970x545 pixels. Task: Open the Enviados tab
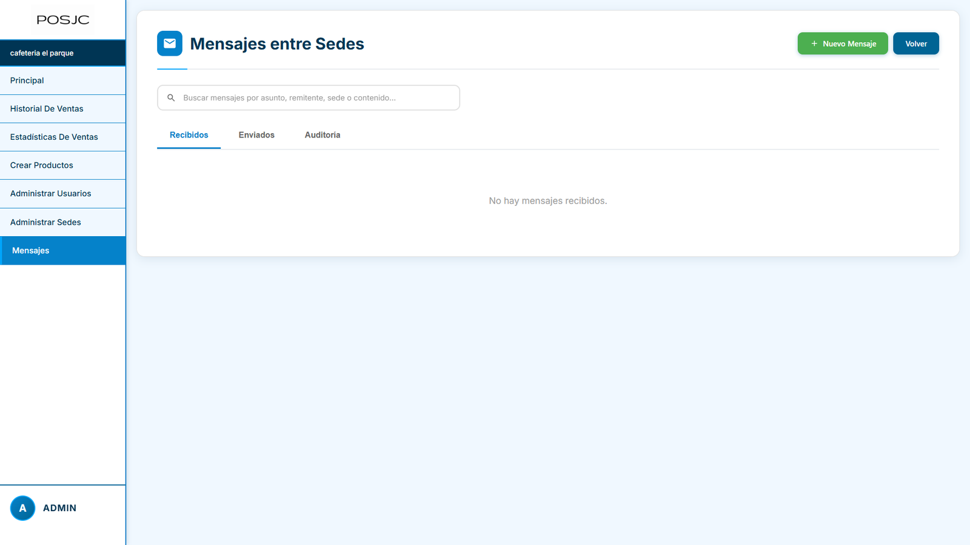tap(256, 135)
